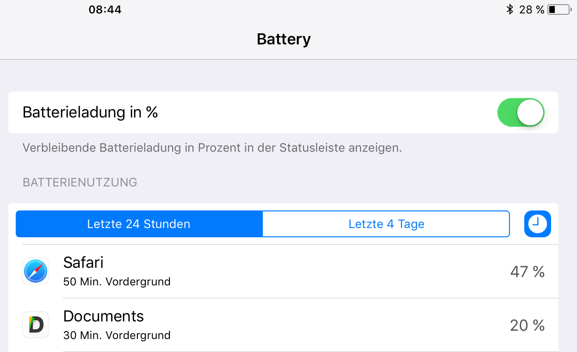Tap Safari's 47 % usage value

(x=527, y=272)
